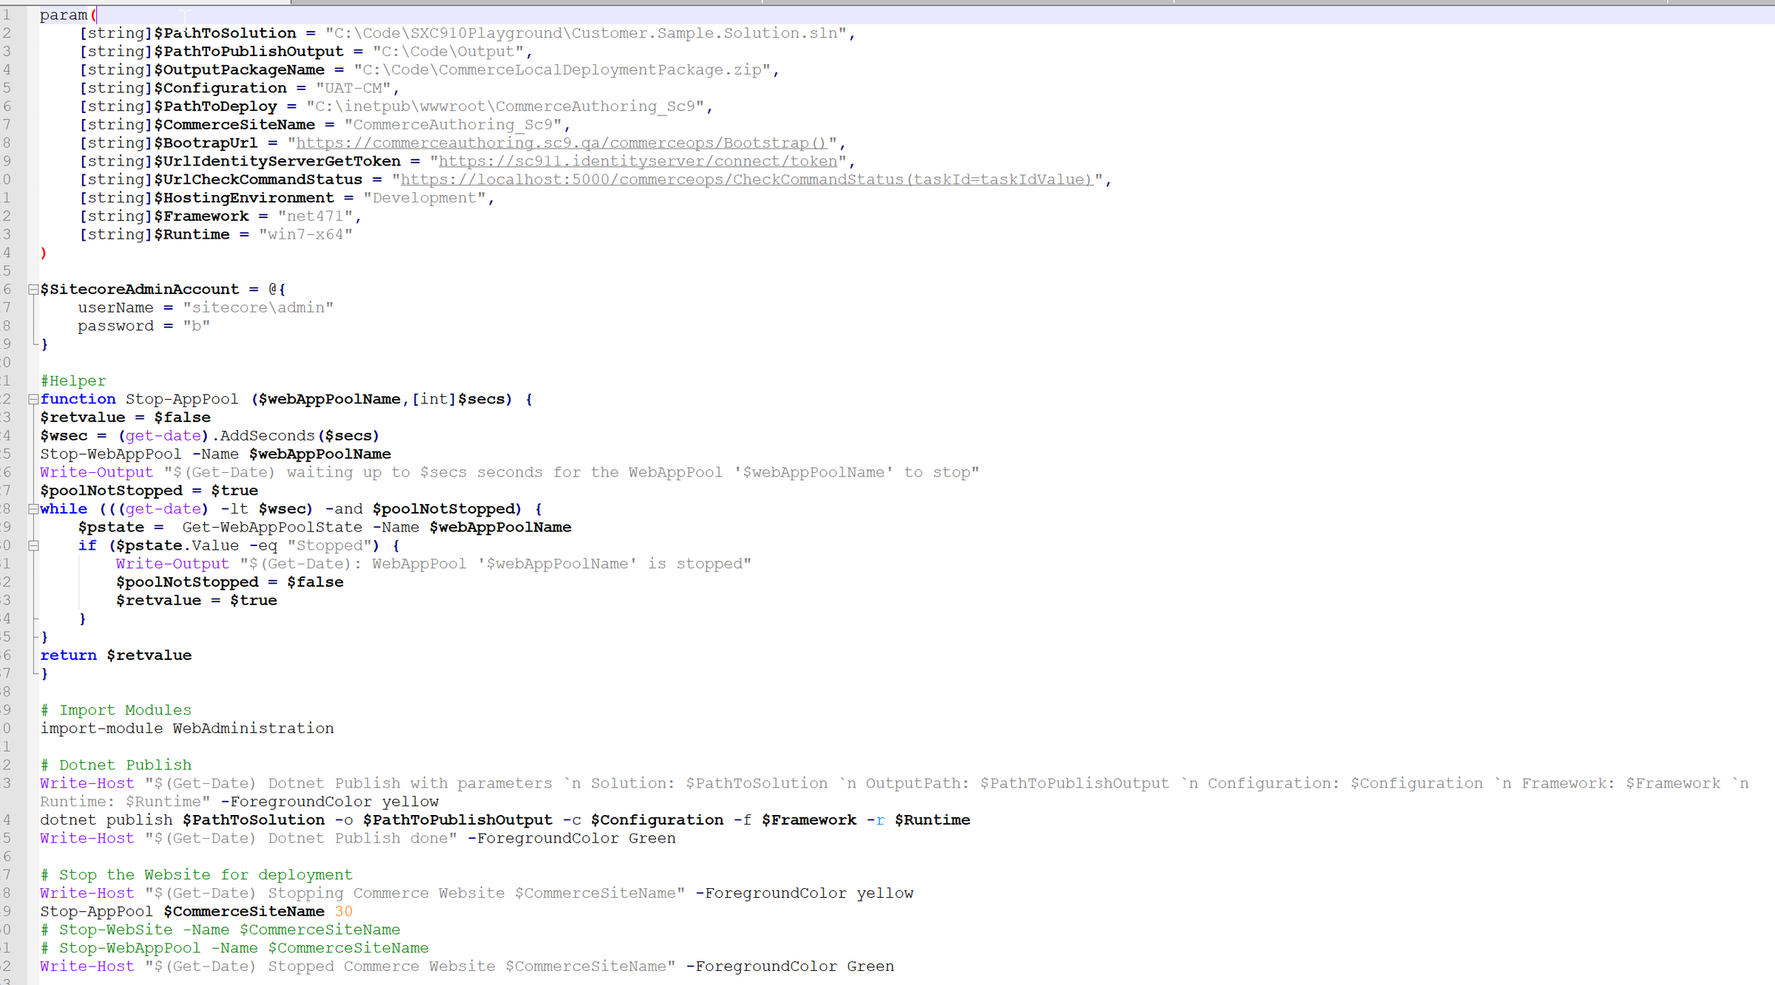Click the $poolNotStopped = $true line

click(149, 491)
